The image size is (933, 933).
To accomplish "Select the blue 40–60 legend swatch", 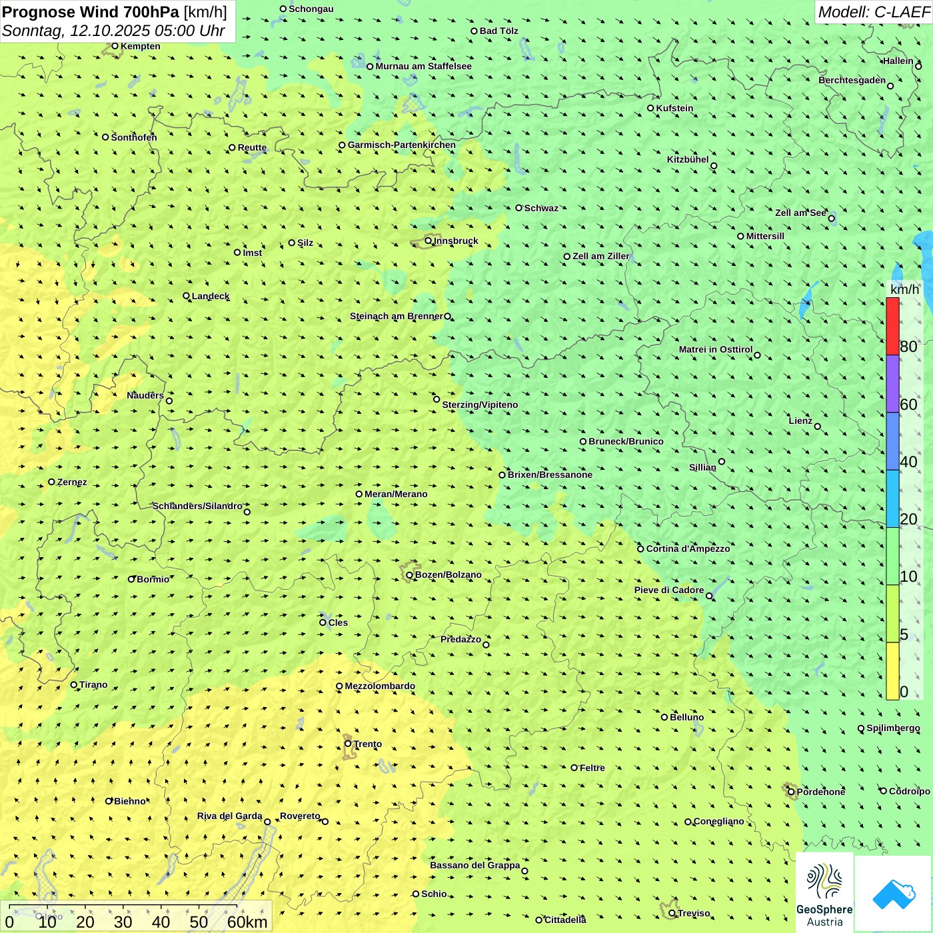I will click(x=892, y=441).
